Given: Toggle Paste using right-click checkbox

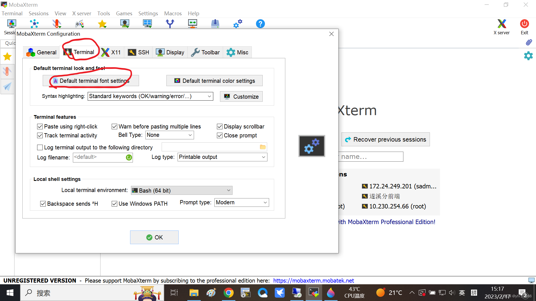Looking at the screenshot, I should point(40,127).
